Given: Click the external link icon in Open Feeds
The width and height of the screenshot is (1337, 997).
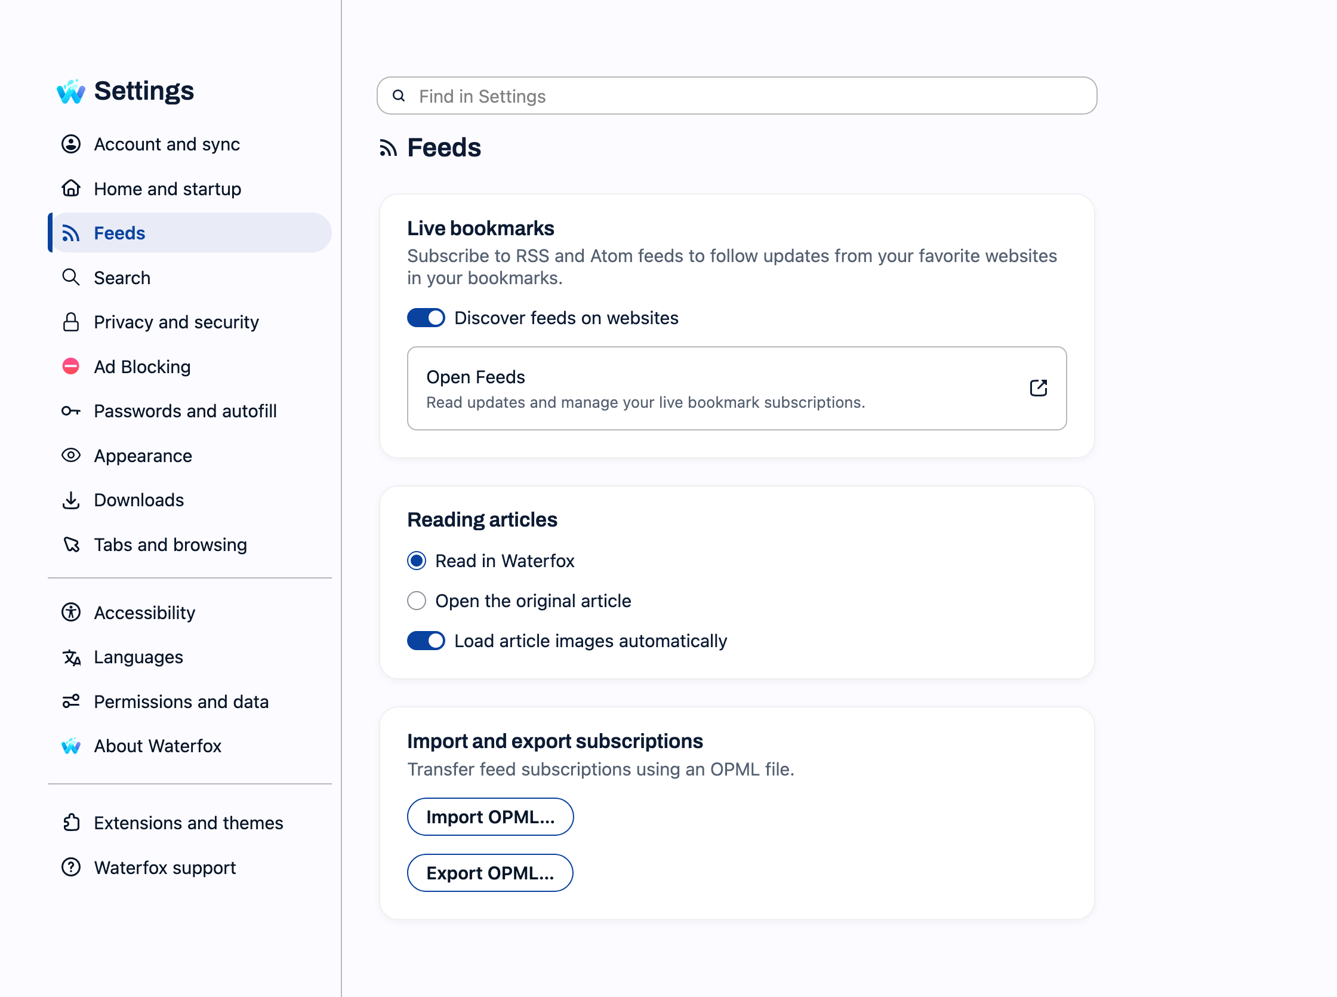Looking at the screenshot, I should pyautogui.click(x=1039, y=388).
